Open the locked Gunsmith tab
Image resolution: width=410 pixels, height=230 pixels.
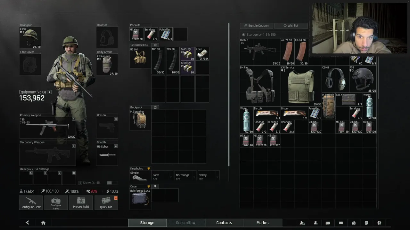pyautogui.click(x=186, y=223)
